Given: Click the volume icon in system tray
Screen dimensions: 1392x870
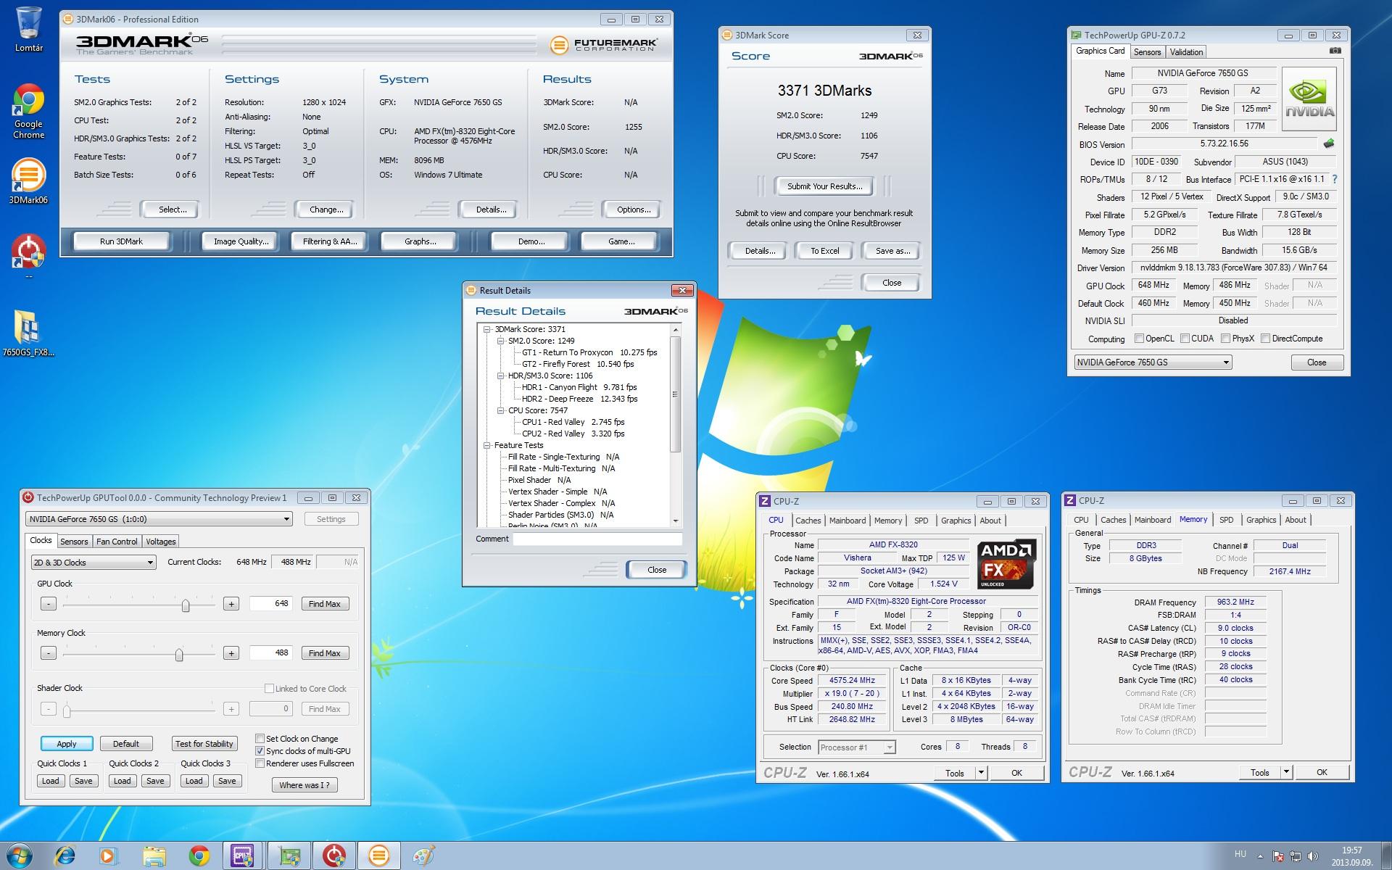Looking at the screenshot, I should tap(1312, 856).
